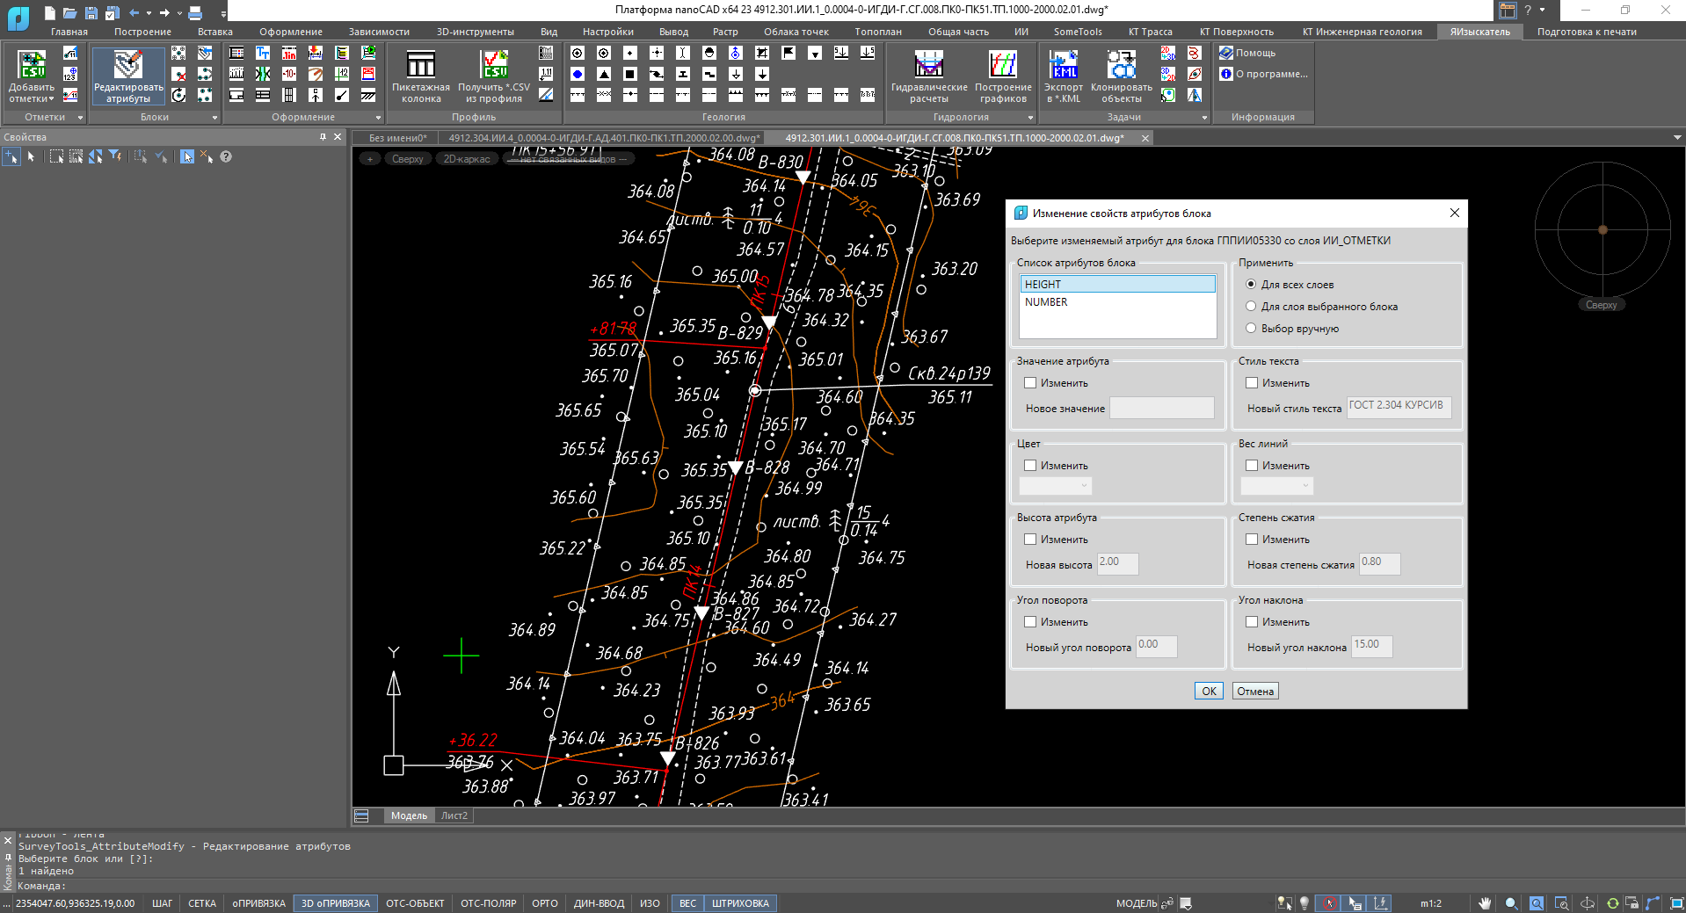Open the Пикетажная колонка tool
This screenshot has height=913, width=1686.
(x=421, y=76)
